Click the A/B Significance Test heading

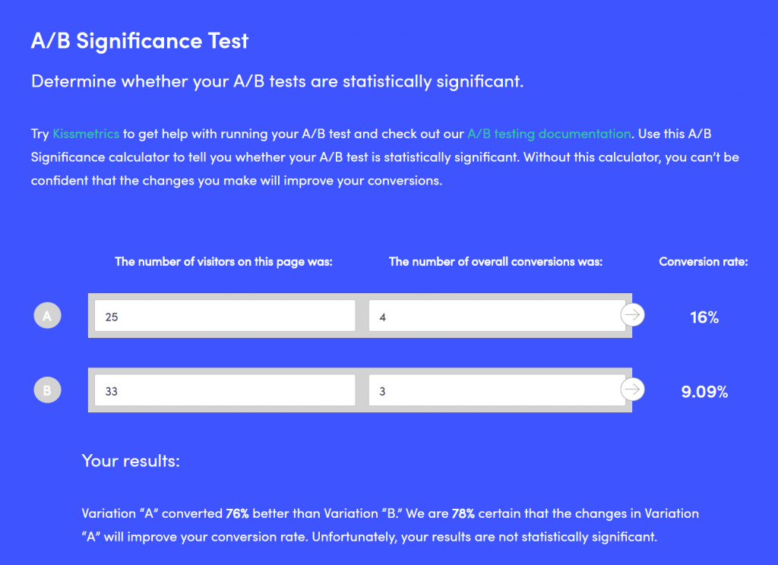click(x=140, y=41)
